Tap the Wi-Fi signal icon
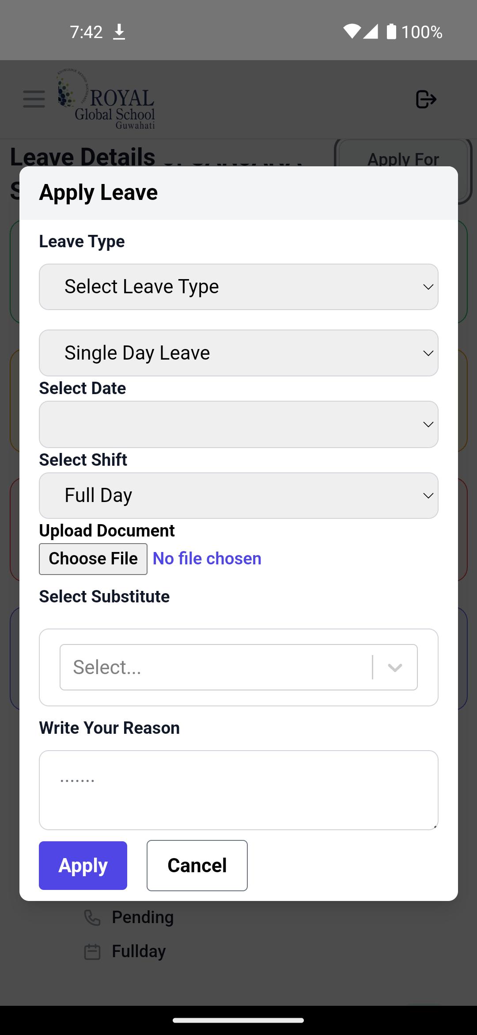The width and height of the screenshot is (477, 1035). point(352,32)
